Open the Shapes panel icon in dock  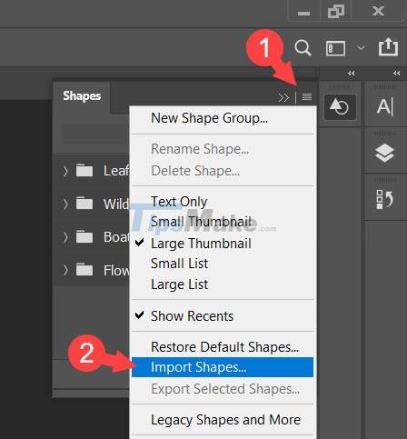340,107
